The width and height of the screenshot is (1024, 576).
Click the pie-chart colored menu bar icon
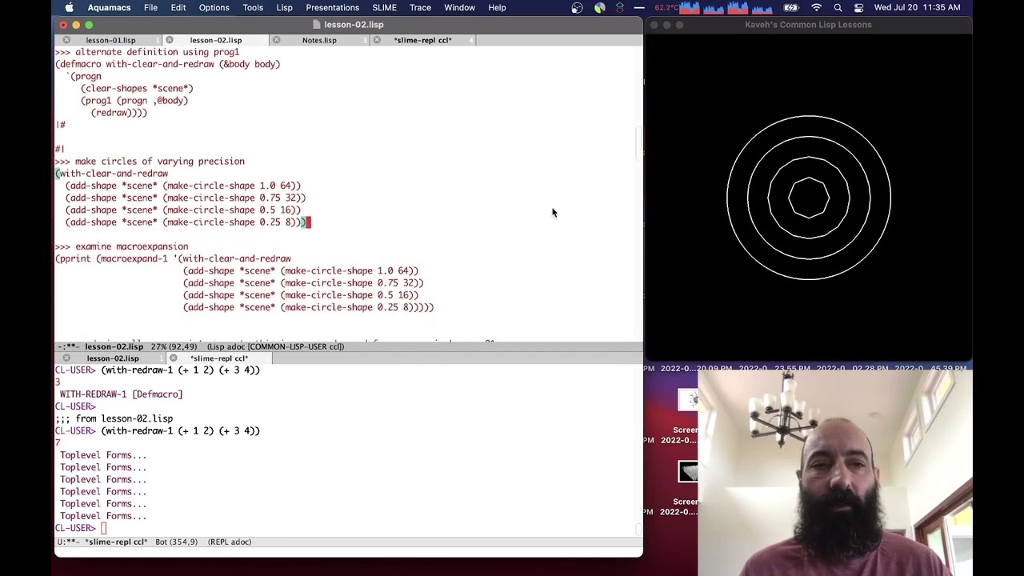599,8
